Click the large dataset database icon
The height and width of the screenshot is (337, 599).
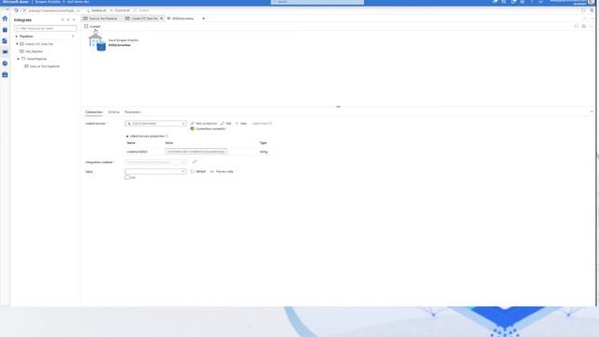pyautogui.click(x=97, y=42)
